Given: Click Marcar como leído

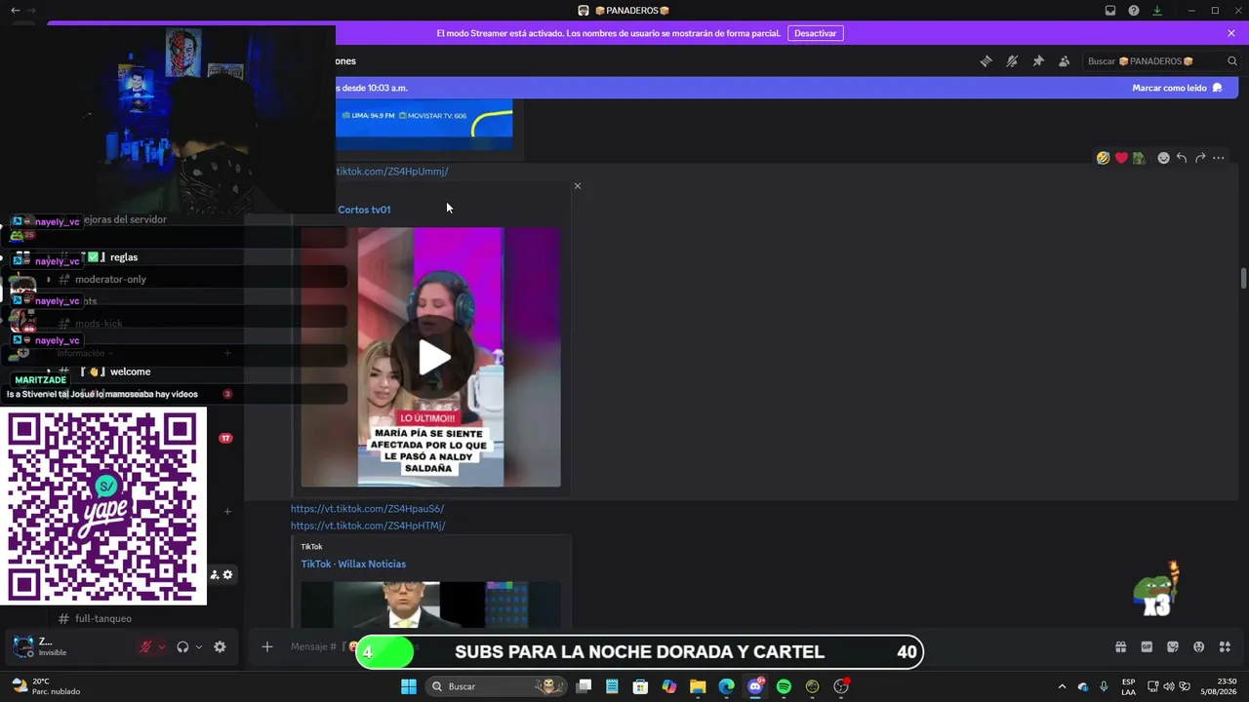Looking at the screenshot, I should [x=1177, y=88].
